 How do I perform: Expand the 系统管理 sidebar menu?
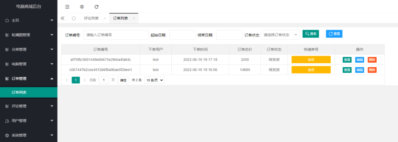(x=29, y=135)
